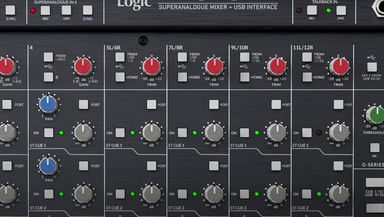Enable From USB 11/12 on channel 11L/12R
This screenshot has height=217, width=384.
point(307,57)
